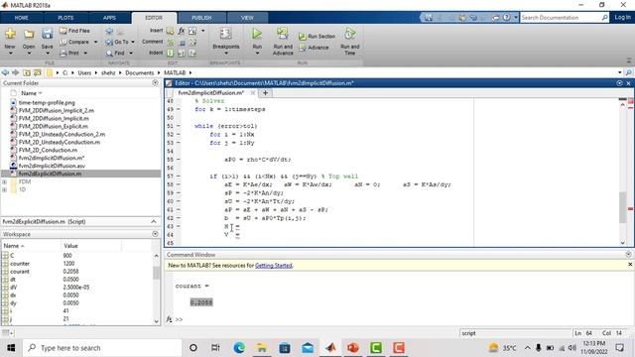Click the search icon at path bar end
This screenshot has height=357, width=635.
(x=628, y=72)
